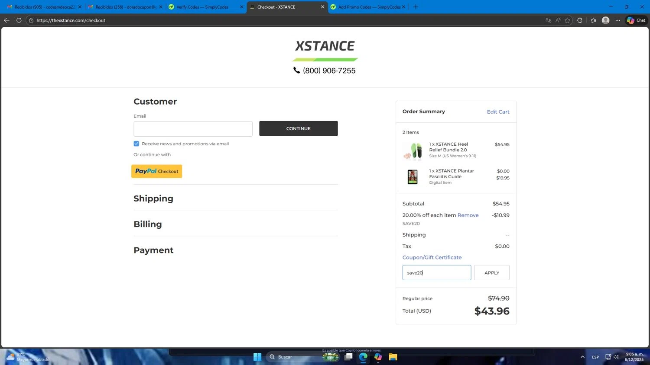Go back with the browser back arrow
The image size is (650, 365).
pyautogui.click(x=6, y=20)
